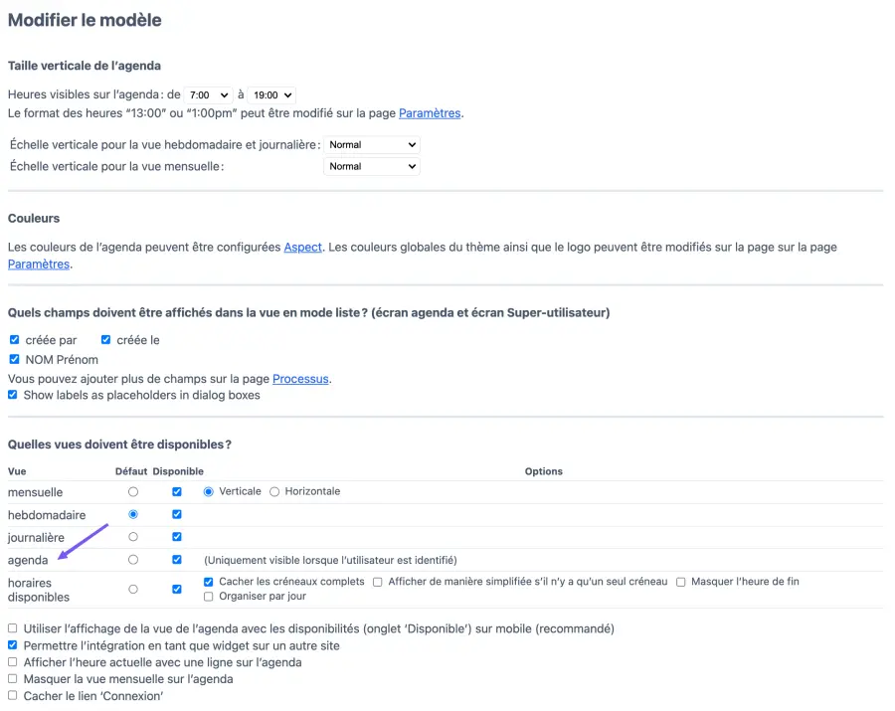Open the start hour dropdown showing 7:00
The height and width of the screenshot is (711, 895).
pos(209,95)
